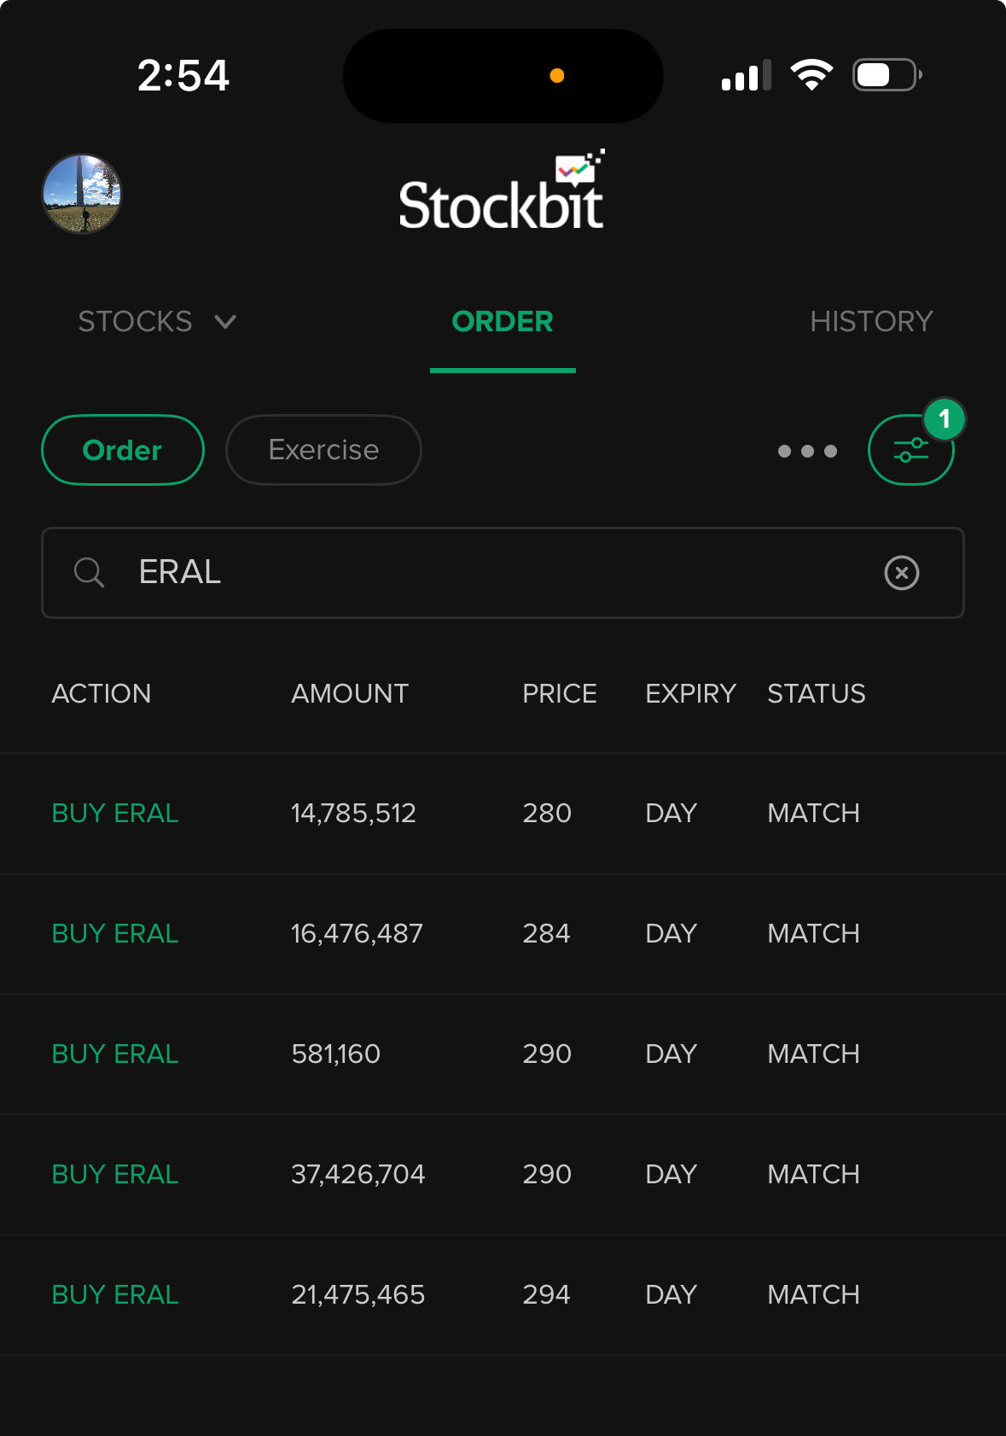Switch to the HISTORY tab
The image size is (1006, 1436).
(x=870, y=322)
